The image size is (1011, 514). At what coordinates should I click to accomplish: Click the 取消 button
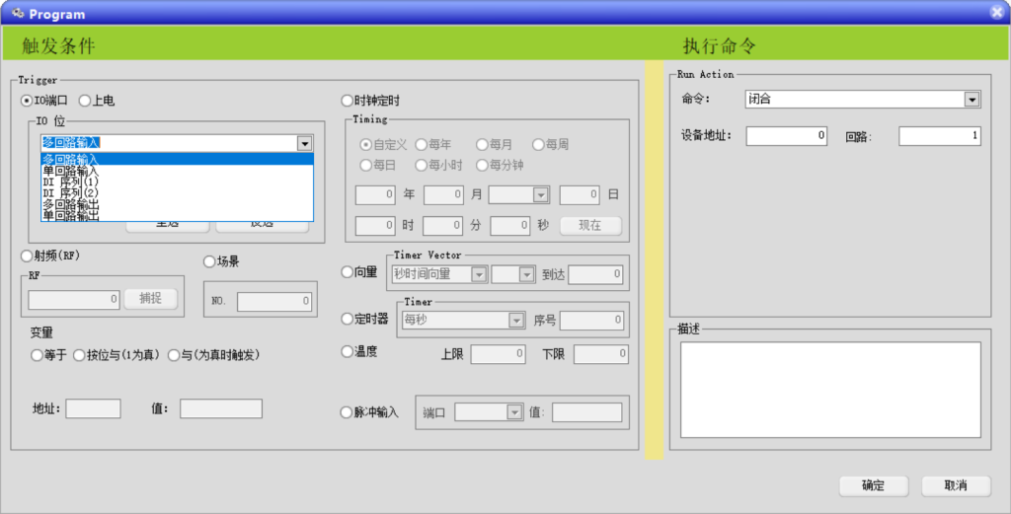[955, 485]
